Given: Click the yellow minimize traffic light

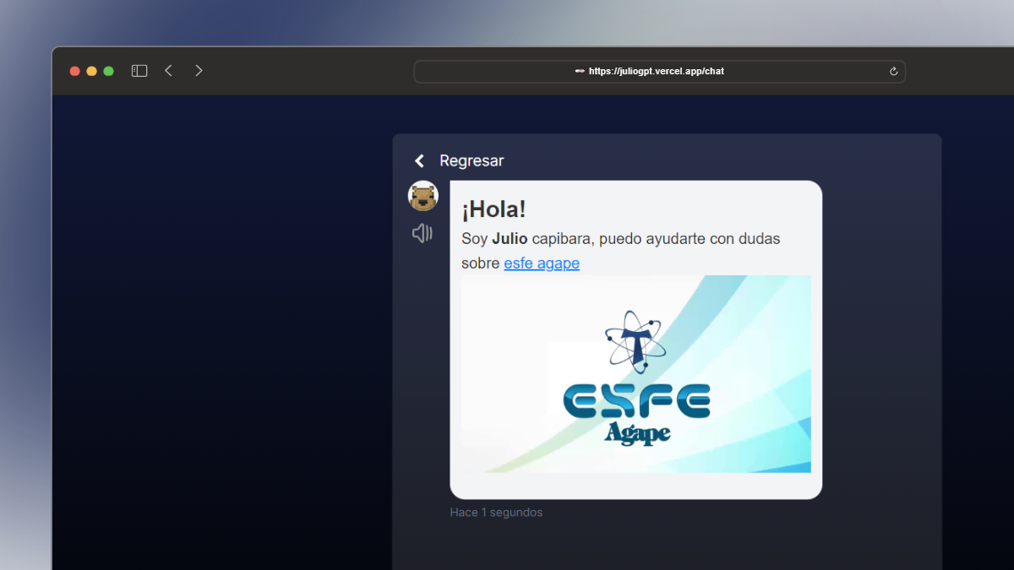Looking at the screenshot, I should pyautogui.click(x=91, y=71).
